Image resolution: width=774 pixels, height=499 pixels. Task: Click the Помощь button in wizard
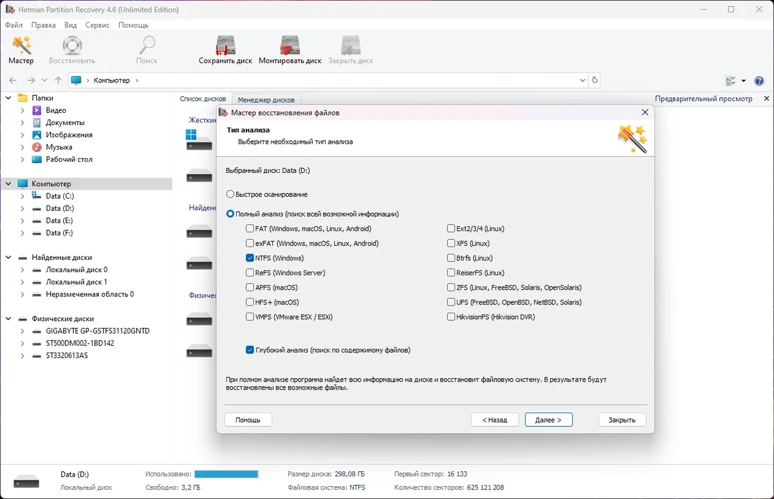coord(248,420)
